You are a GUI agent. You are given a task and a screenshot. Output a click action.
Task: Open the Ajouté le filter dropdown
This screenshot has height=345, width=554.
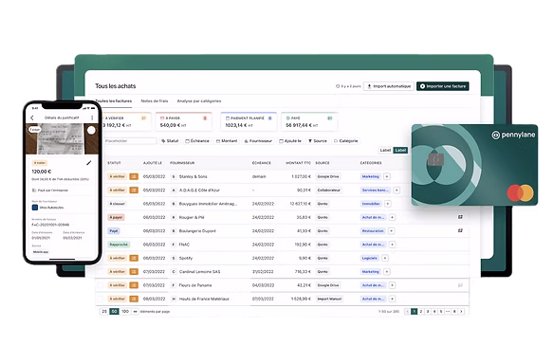[x=290, y=141]
